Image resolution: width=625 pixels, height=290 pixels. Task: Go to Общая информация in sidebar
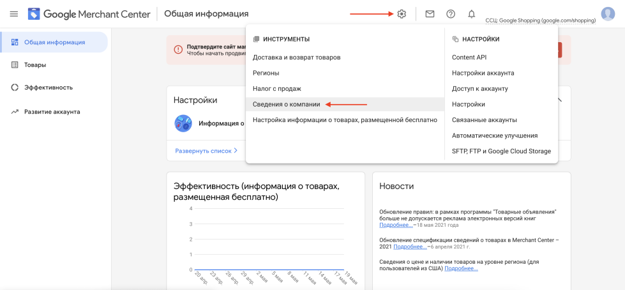pos(54,42)
